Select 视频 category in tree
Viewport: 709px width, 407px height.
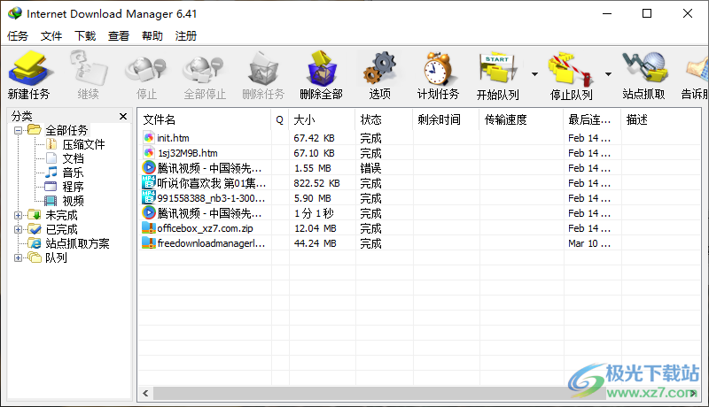[x=73, y=201]
